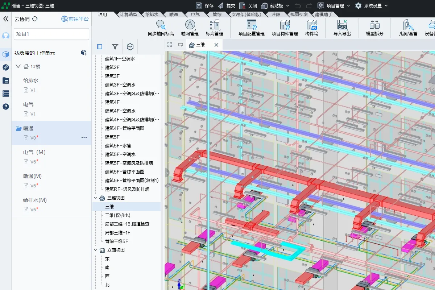Click the 轴网管理 grid management icon
The height and width of the screenshot is (290, 435).
coord(190,25)
